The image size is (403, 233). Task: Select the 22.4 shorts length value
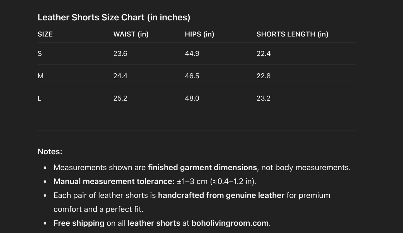click(x=264, y=54)
